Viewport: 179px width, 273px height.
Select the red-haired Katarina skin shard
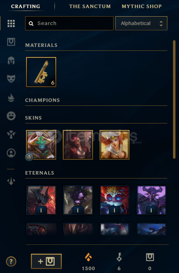pyautogui.click(x=78, y=145)
